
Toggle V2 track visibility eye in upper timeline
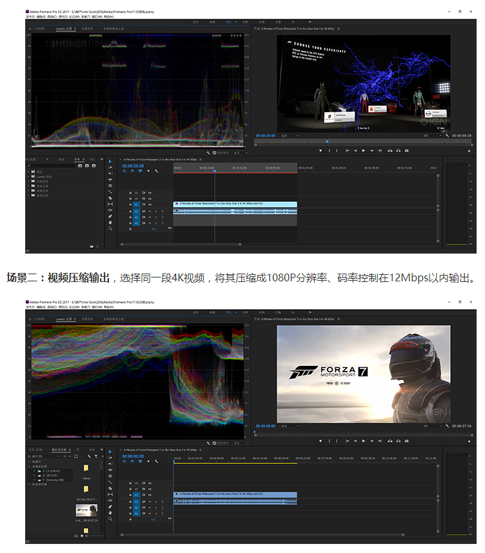pos(150,199)
